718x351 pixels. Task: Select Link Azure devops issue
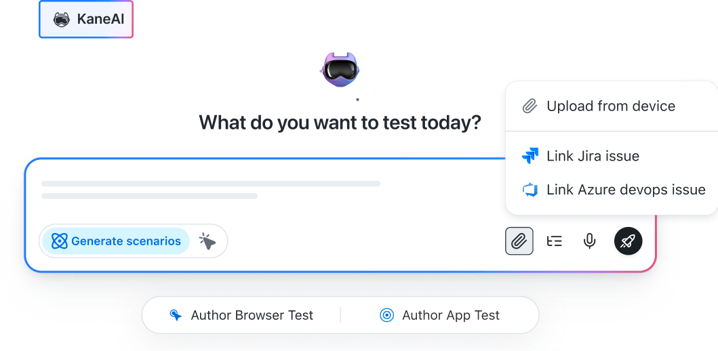(625, 190)
